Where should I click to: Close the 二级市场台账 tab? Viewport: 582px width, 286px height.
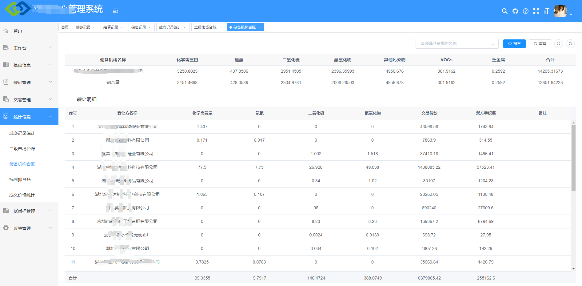click(220, 27)
